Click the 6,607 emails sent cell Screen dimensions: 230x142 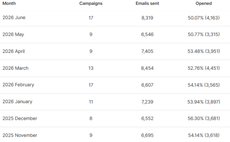point(147,85)
